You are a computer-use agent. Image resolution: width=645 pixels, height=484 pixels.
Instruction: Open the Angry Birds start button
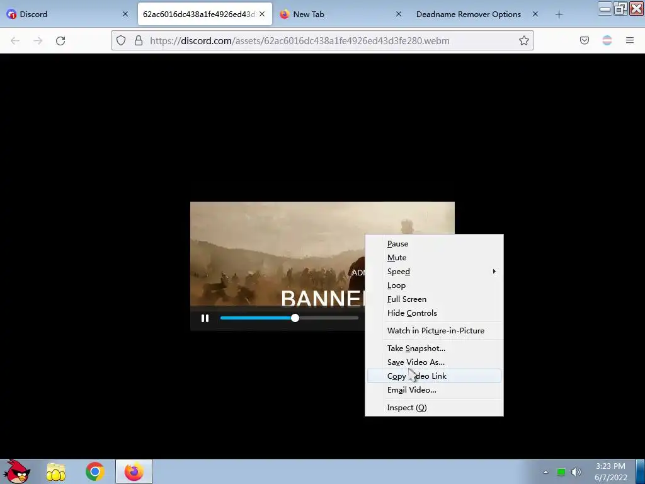(x=16, y=471)
